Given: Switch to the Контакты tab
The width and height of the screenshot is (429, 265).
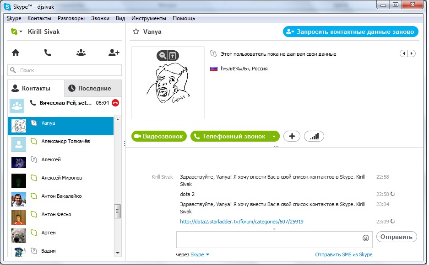Looking at the screenshot, I should (36, 88).
